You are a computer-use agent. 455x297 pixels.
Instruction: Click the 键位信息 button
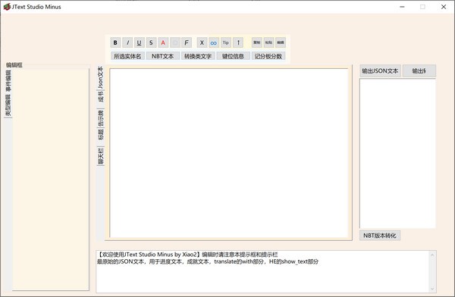coord(233,56)
